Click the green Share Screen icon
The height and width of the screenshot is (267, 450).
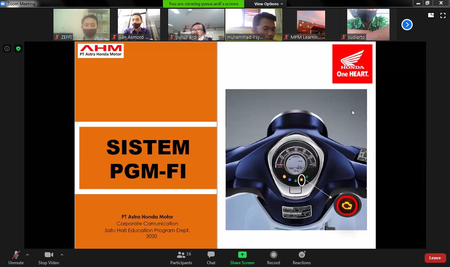coord(242,255)
